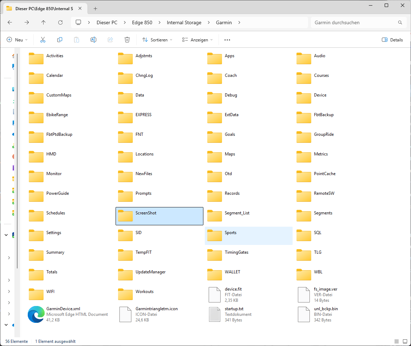Expand chevron before Dieser PC in breadcrumb
Image resolution: width=411 pixels, height=346 pixels.
coord(89,22)
